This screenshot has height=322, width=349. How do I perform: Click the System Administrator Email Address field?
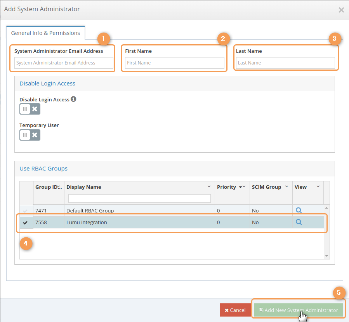tap(64, 63)
